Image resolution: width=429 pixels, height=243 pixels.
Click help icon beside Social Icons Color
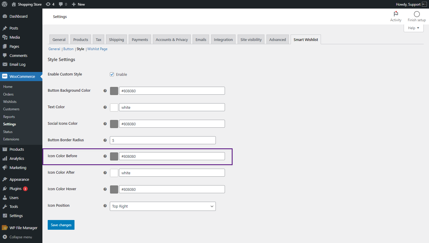(105, 124)
